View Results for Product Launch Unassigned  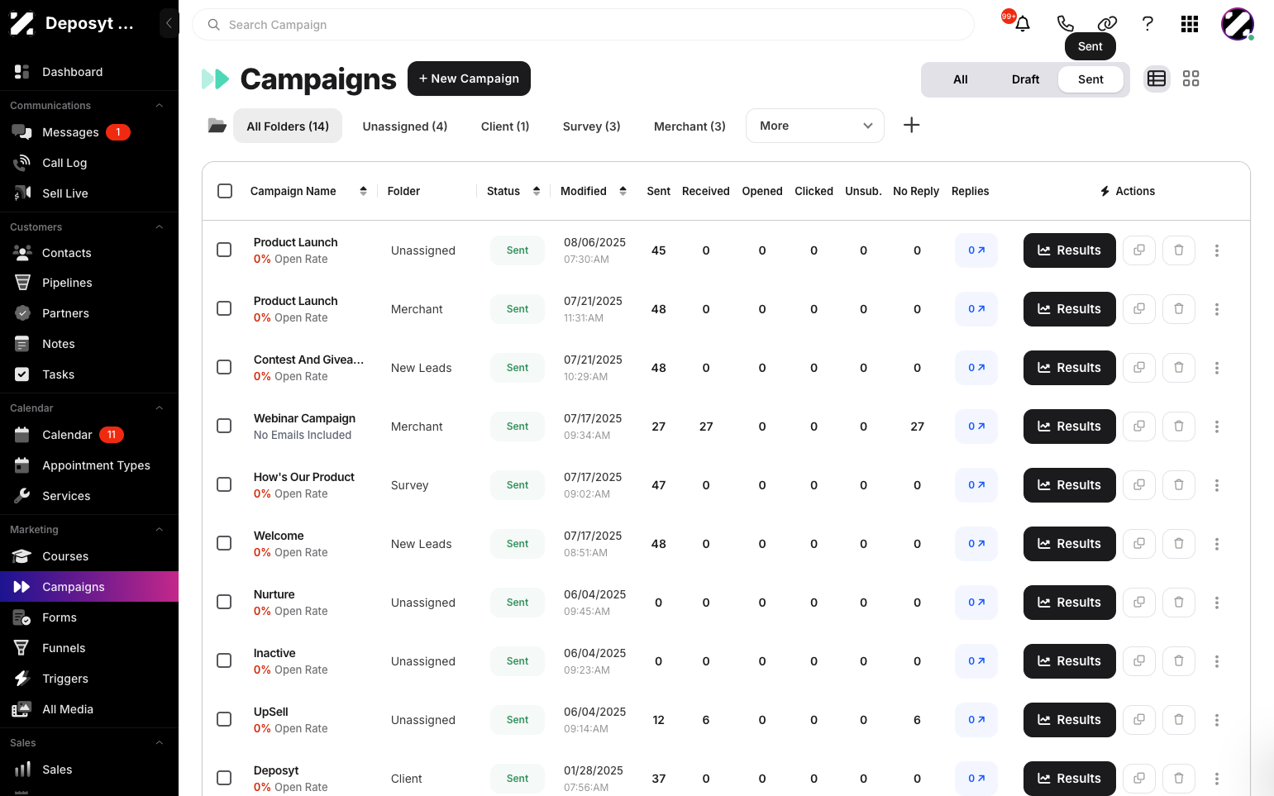(1069, 250)
